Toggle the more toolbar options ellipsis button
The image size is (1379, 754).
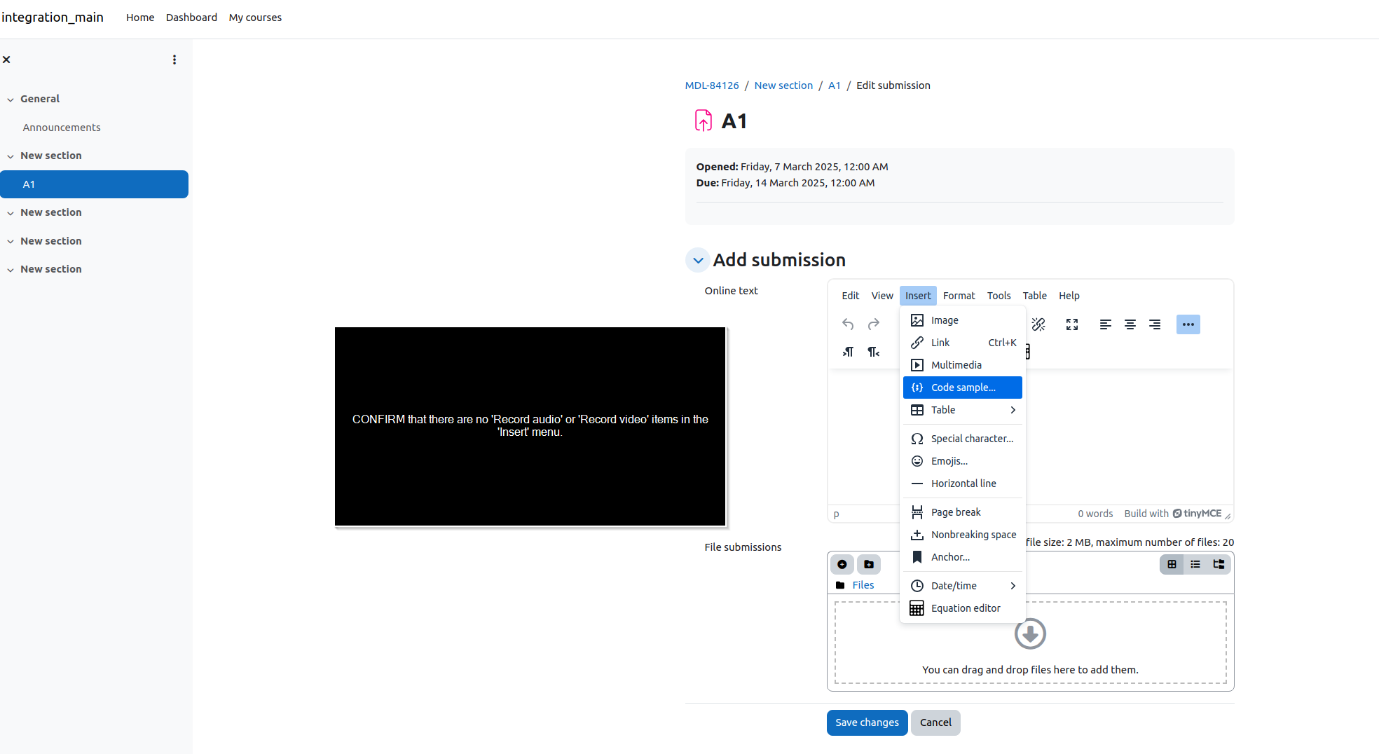click(x=1188, y=324)
